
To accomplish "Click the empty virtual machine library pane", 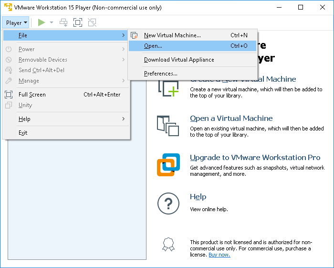I will point(77,199).
